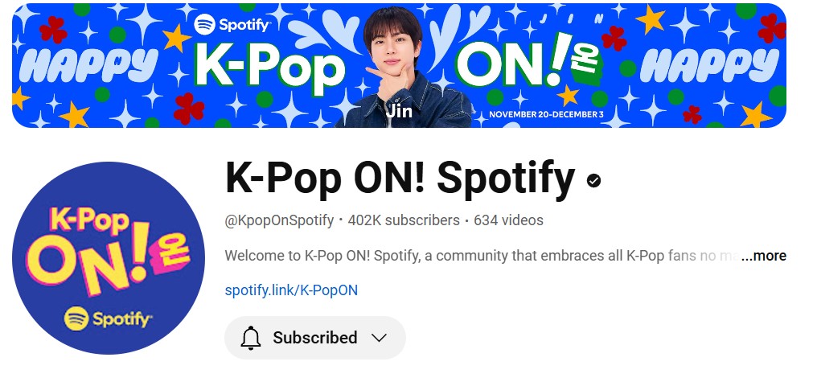Viewport: 817px width, 378px height.
Task: Click the 634 videos count
Action: 508,220
